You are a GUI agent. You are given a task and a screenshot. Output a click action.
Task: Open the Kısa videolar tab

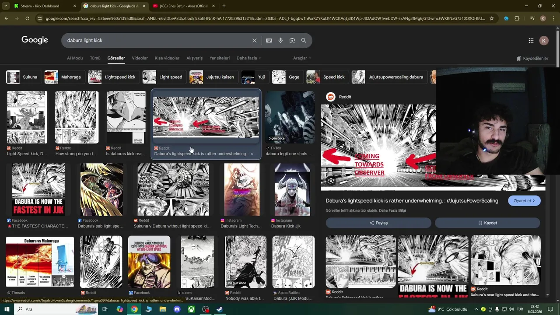tap(167, 58)
